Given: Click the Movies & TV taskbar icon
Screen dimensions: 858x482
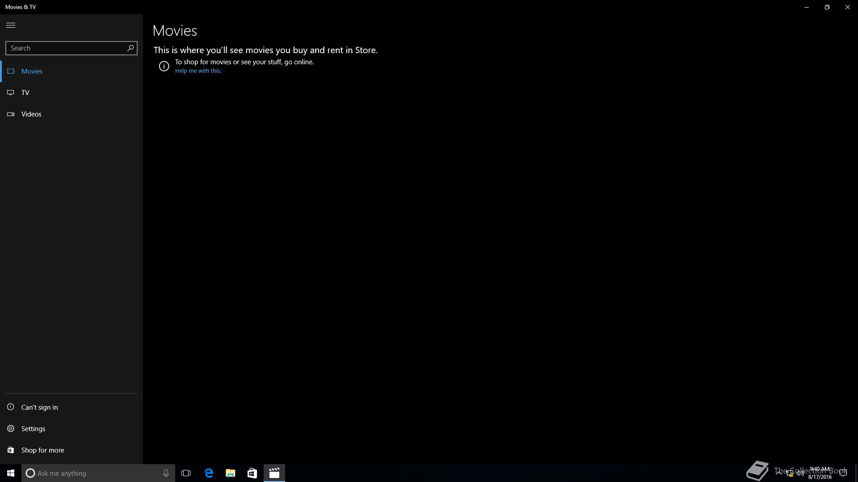Looking at the screenshot, I should (274, 473).
